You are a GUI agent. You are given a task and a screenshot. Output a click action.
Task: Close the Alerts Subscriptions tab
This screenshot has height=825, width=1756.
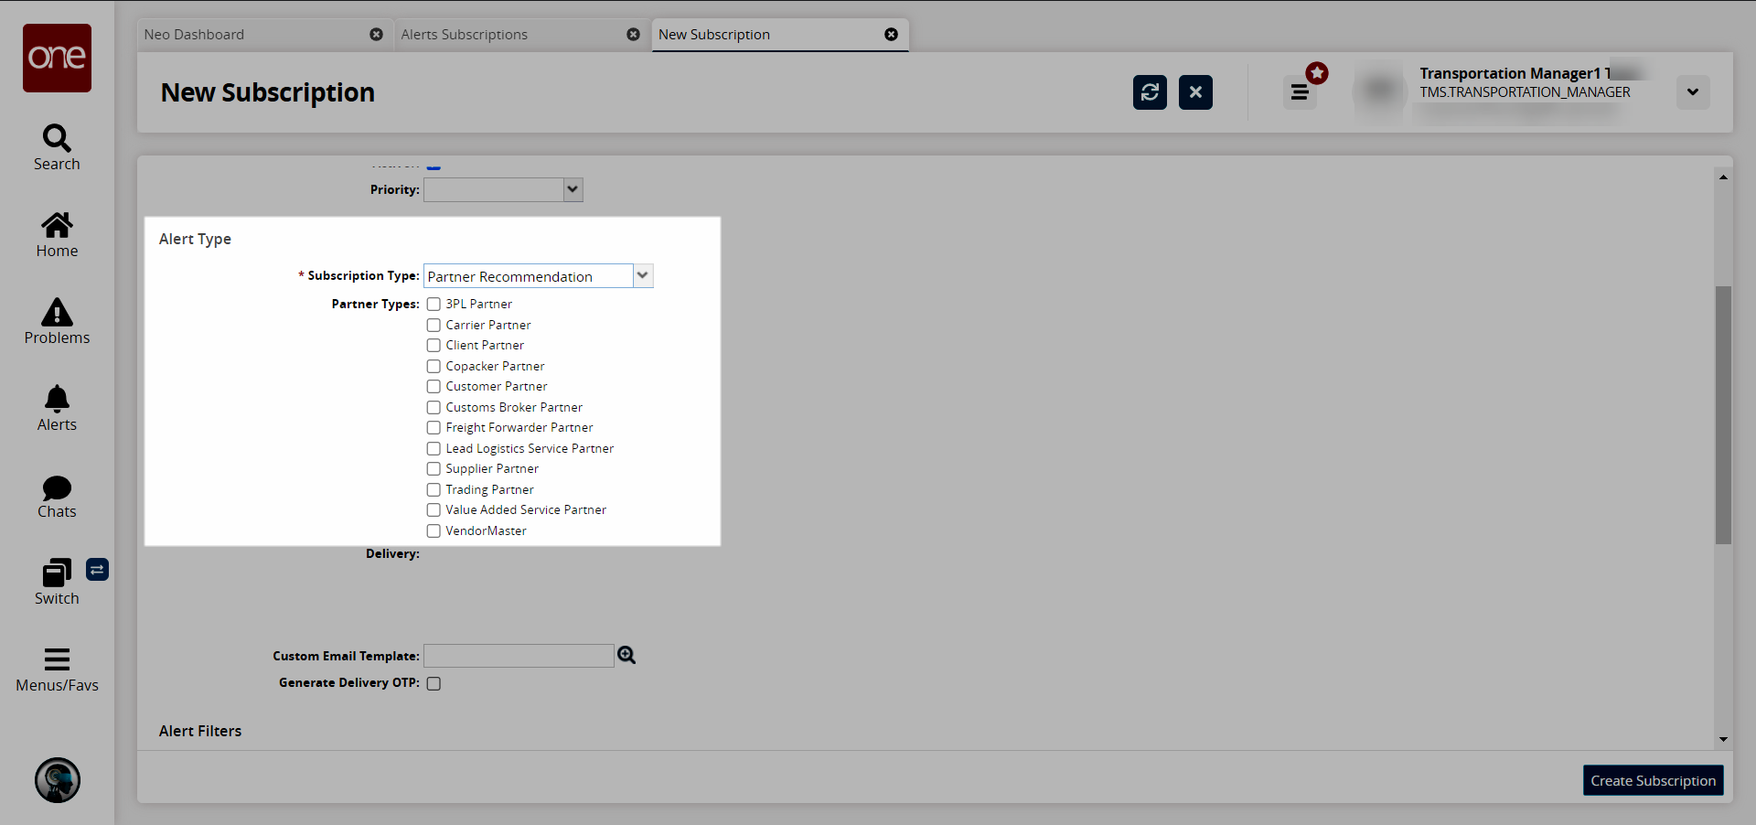633,35
